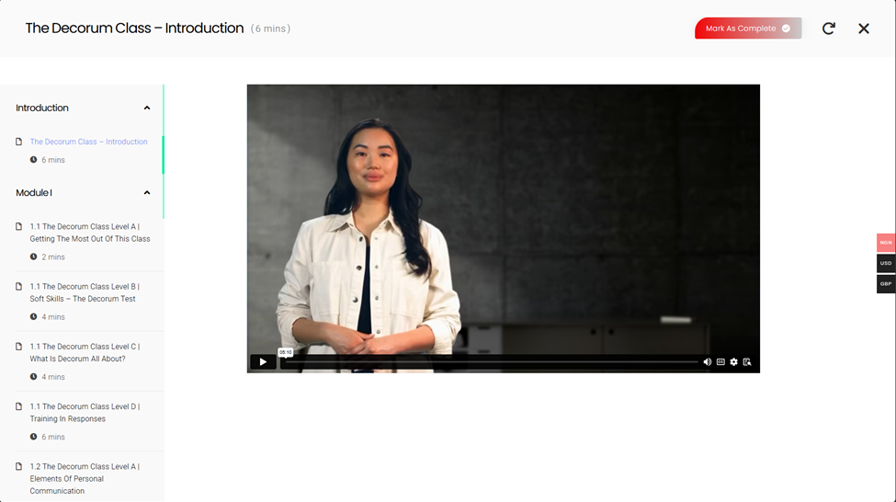
Task: Open video settings gear icon
Action: [733, 362]
